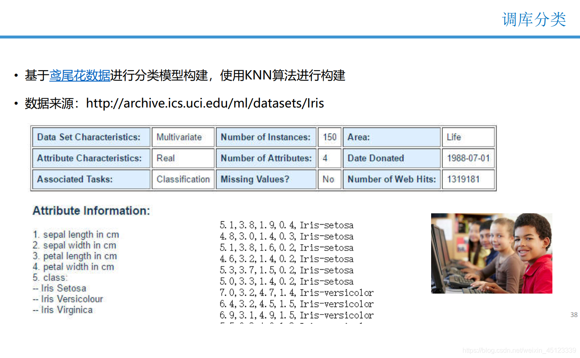
Task: Click the '1319181' web hits cell
Action: pos(468,179)
